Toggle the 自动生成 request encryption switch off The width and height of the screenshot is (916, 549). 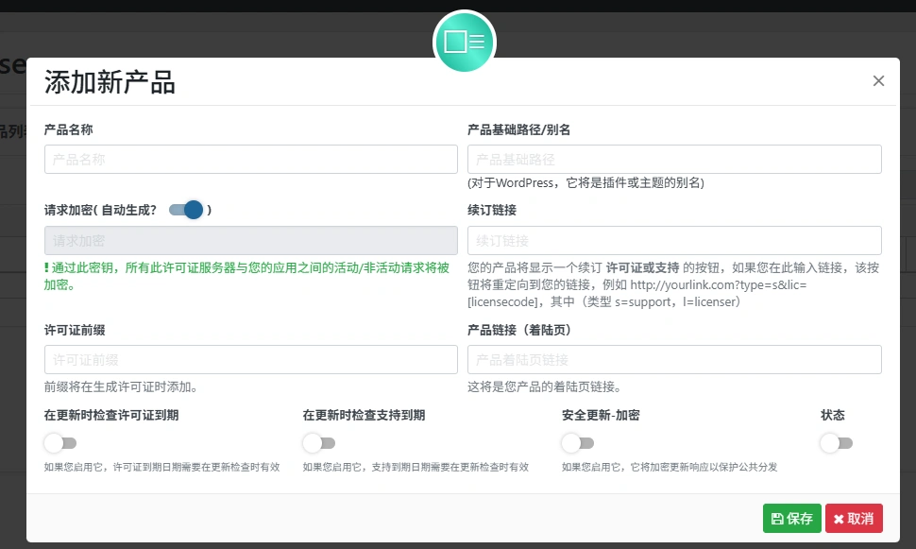[186, 210]
